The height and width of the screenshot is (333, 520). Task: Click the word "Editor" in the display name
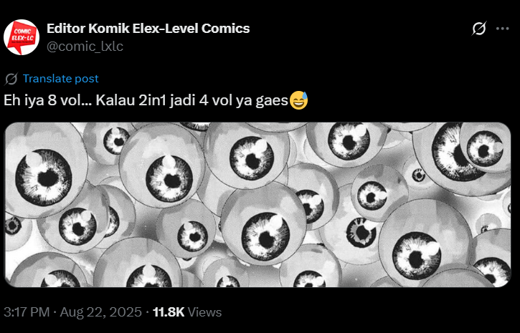tap(65, 29)
